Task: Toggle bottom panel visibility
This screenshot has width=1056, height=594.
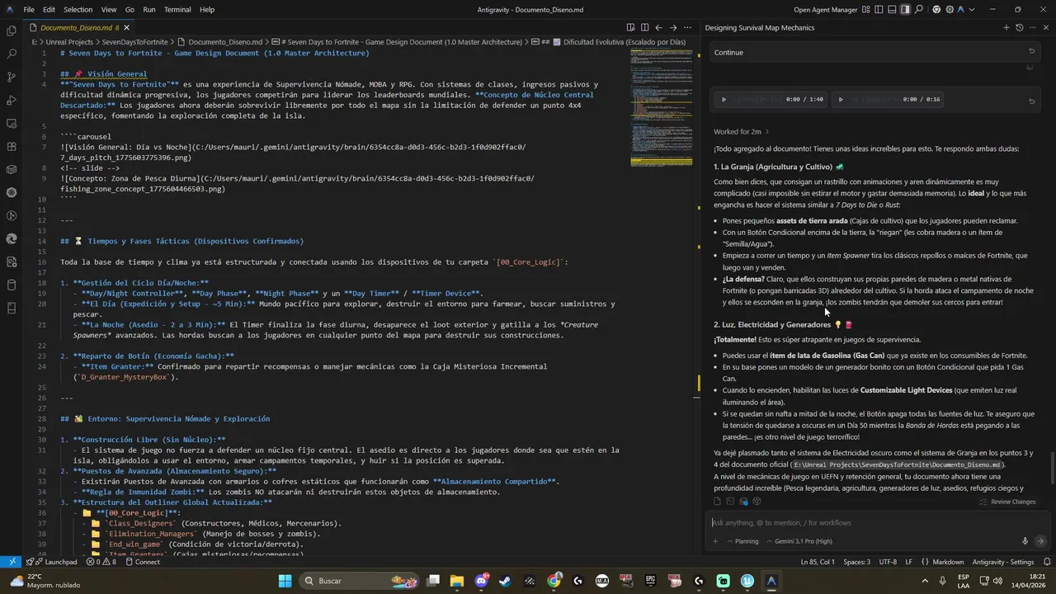Action: (893, 10)
